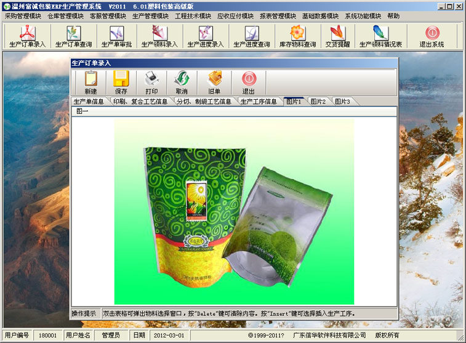Click 取消 icon in order window
The width and height of the screenshot is (466, 343).
click(x=182, y=83)
